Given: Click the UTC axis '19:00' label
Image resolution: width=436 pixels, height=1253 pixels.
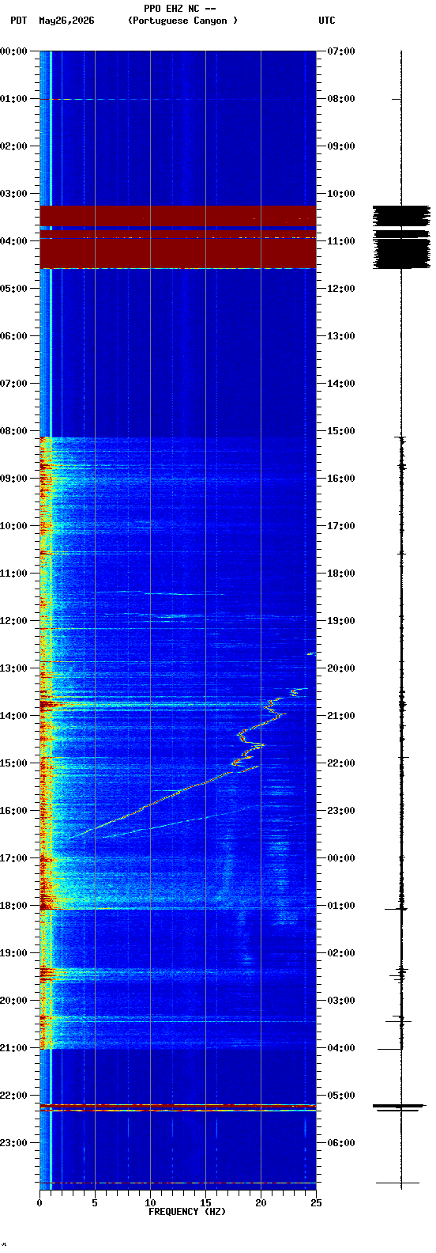Looking at the screenshot, I should 341,621.
